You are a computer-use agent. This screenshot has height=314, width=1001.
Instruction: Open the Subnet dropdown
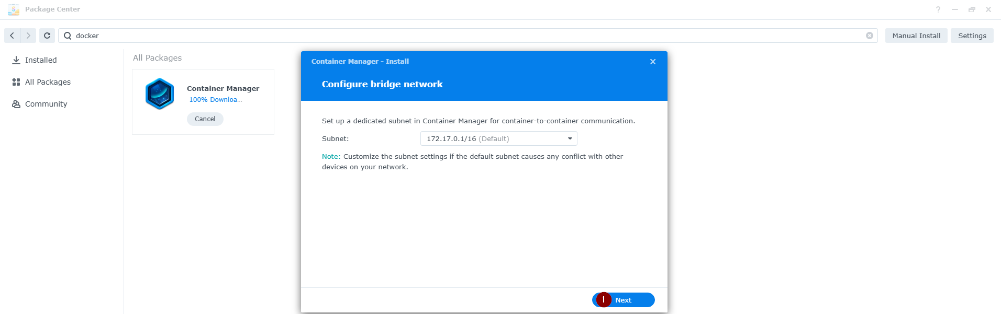(498, 138)
